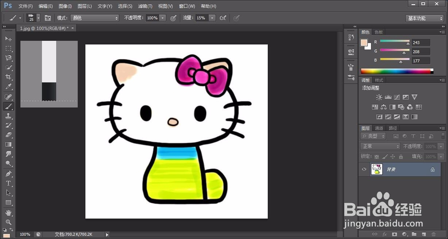Switch to the 路径 tab
This screenshot has height=239, width=448.
[393, 128]
